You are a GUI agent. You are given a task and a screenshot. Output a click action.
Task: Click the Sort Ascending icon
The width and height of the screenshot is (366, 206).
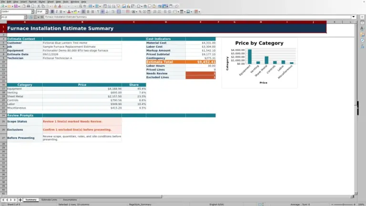[x=109, y=6]
